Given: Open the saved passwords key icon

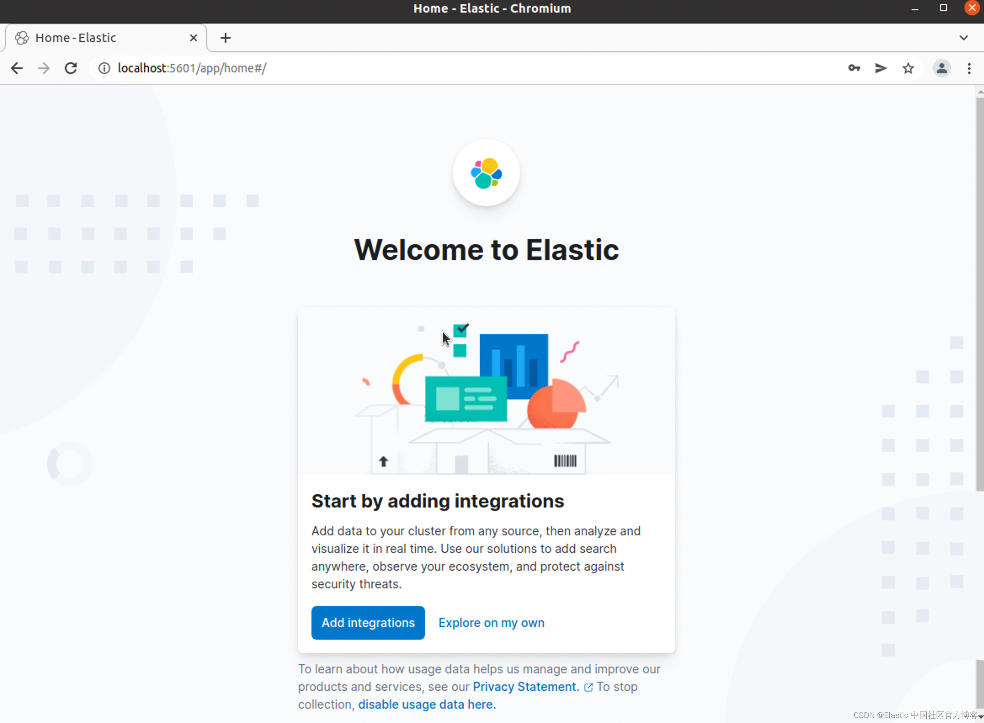Looking at the screenshot, I should pos(854,68).
